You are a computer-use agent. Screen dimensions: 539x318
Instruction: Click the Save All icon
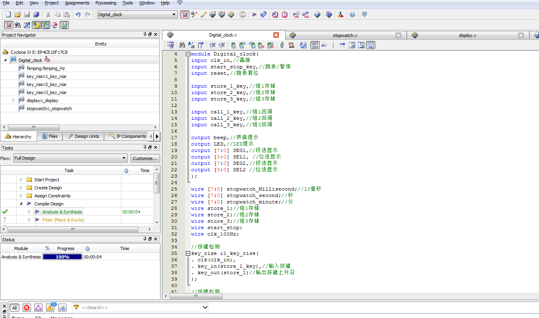pyautogui.click(x=36, y=14)
